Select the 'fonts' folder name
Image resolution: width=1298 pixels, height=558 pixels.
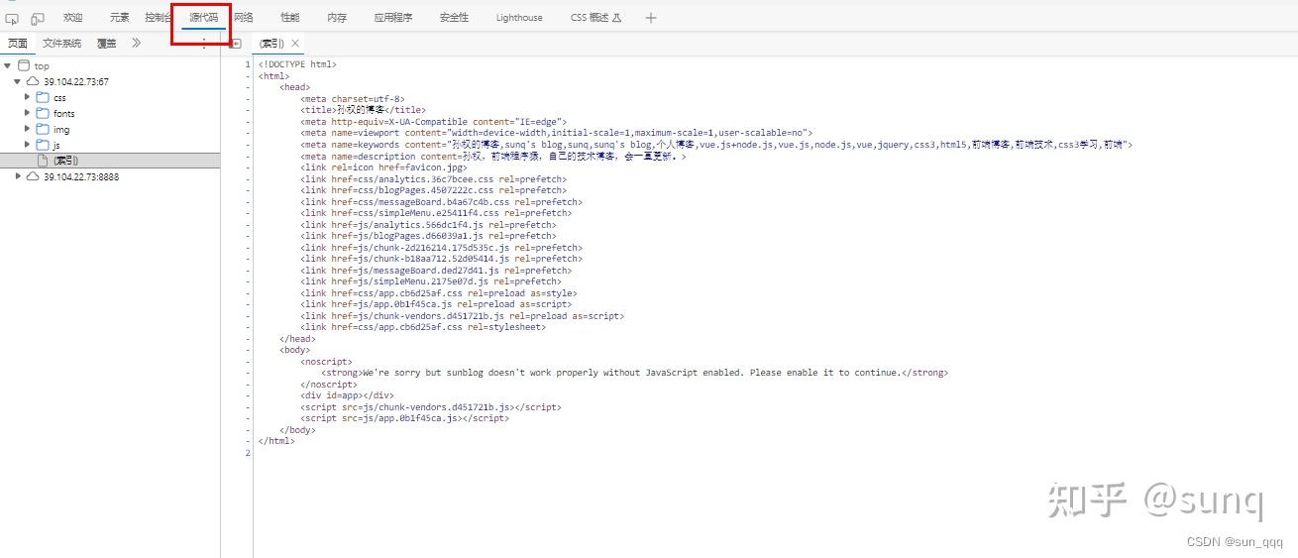coord(63,114)
